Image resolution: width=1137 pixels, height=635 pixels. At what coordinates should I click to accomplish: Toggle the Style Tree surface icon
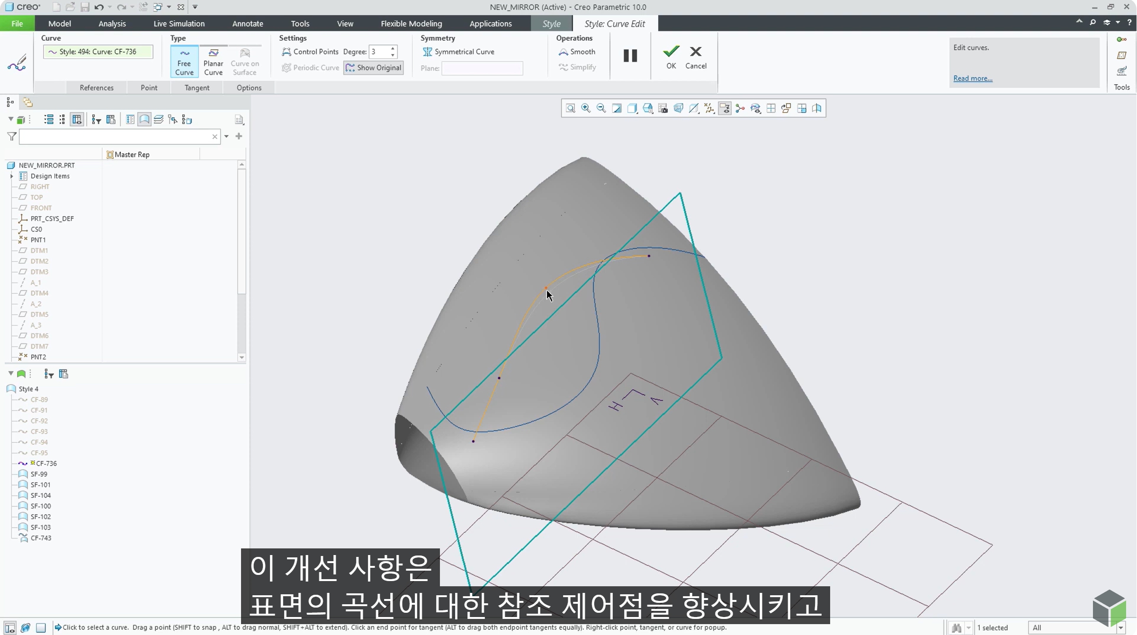(144, 120)
